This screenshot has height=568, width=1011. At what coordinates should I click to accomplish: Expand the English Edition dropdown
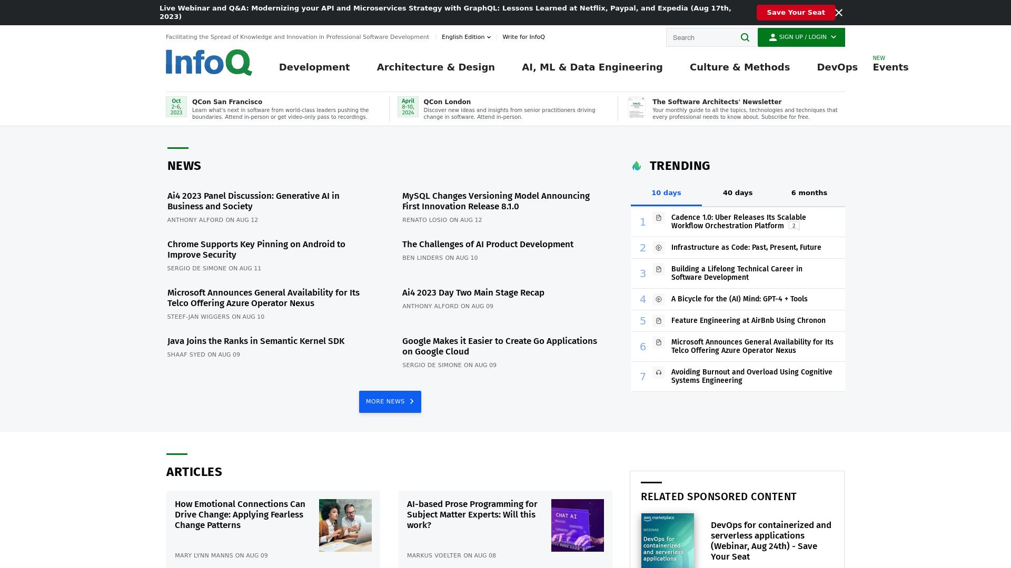click(466, 37)
